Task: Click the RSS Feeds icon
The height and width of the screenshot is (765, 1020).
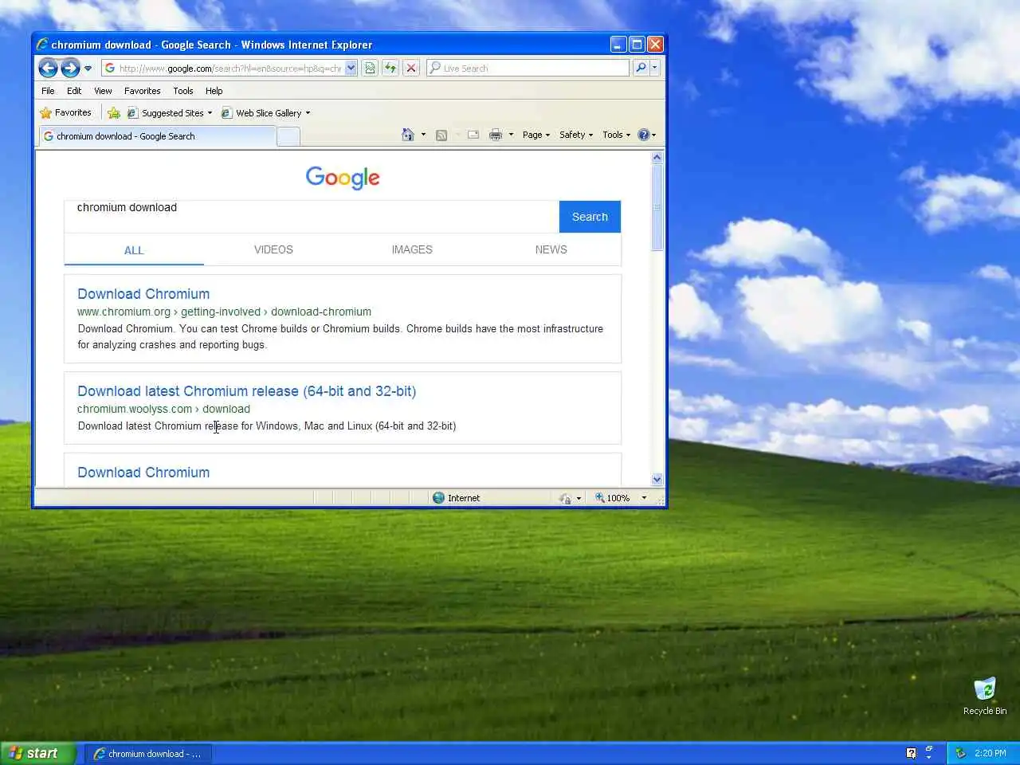Action: click(441, 135)
